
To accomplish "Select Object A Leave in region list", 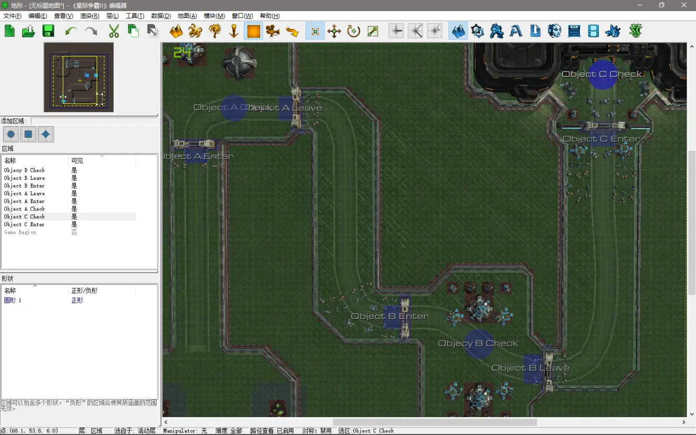I will coord(69,194).
